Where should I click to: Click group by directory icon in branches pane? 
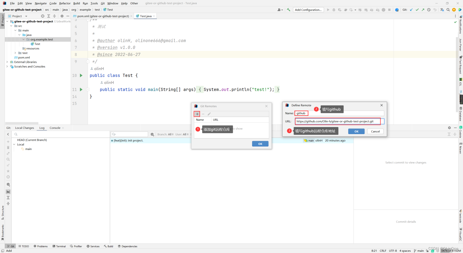pyautogui.click(x=8, y=192)
